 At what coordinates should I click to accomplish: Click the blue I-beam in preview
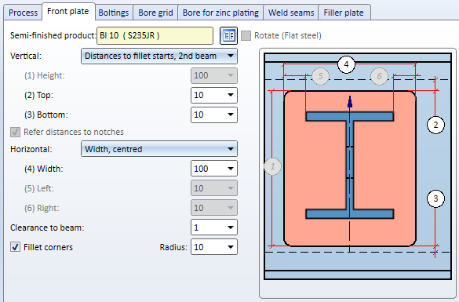(x=350, y=166)
